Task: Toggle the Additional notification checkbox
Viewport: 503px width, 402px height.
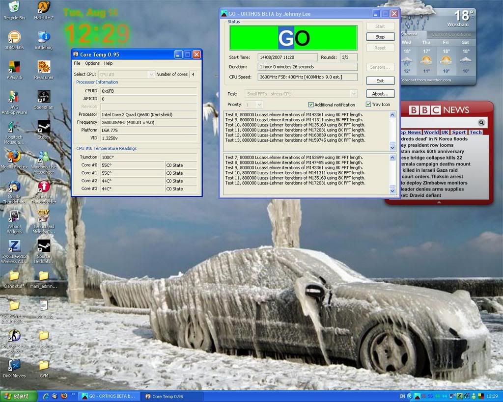Action: click(311, 105)
